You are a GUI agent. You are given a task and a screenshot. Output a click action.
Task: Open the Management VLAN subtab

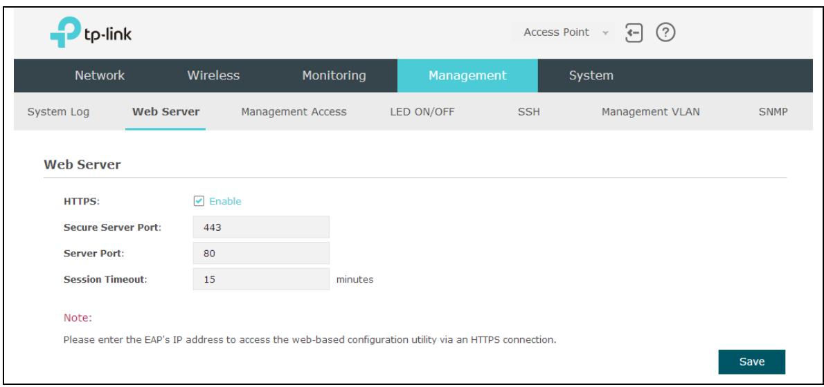[x=651, y=112]
